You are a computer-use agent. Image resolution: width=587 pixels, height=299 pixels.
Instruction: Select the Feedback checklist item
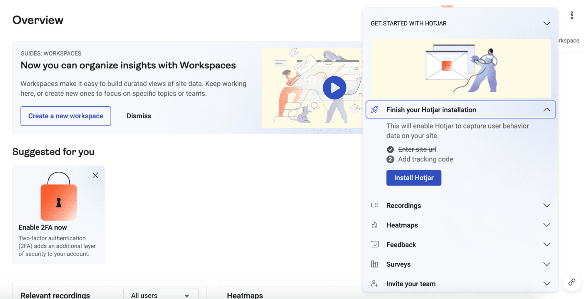coord(460,244)
